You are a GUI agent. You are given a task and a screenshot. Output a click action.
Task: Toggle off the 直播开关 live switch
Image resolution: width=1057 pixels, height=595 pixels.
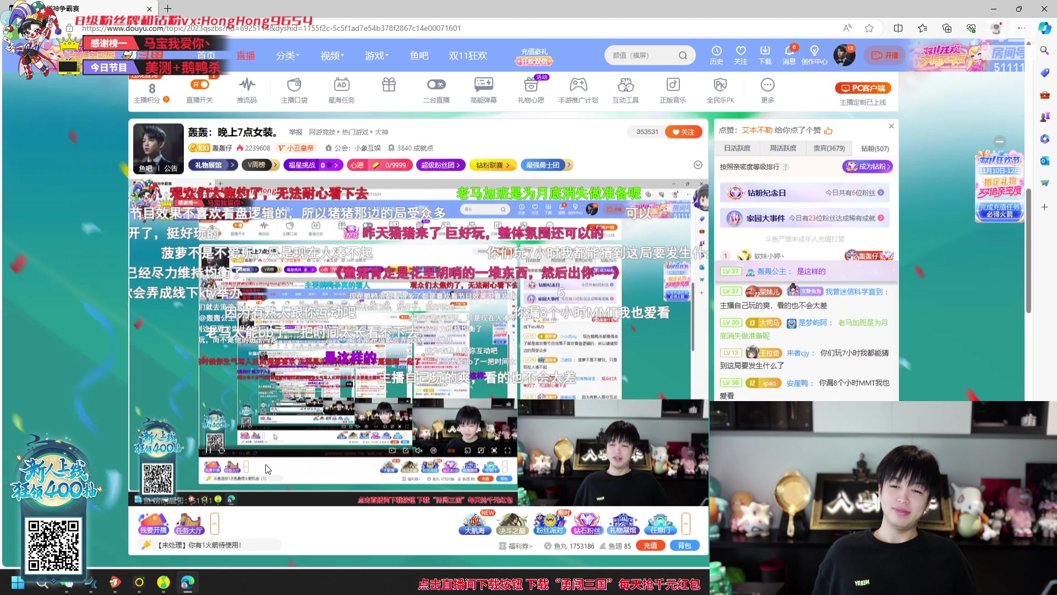pyautogui.click(x=200, y=84)
